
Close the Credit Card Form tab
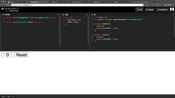(89, 2)
